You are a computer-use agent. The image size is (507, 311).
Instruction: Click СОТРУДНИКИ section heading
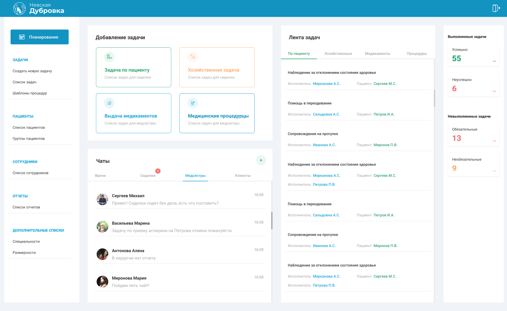(x=25, y=162)
